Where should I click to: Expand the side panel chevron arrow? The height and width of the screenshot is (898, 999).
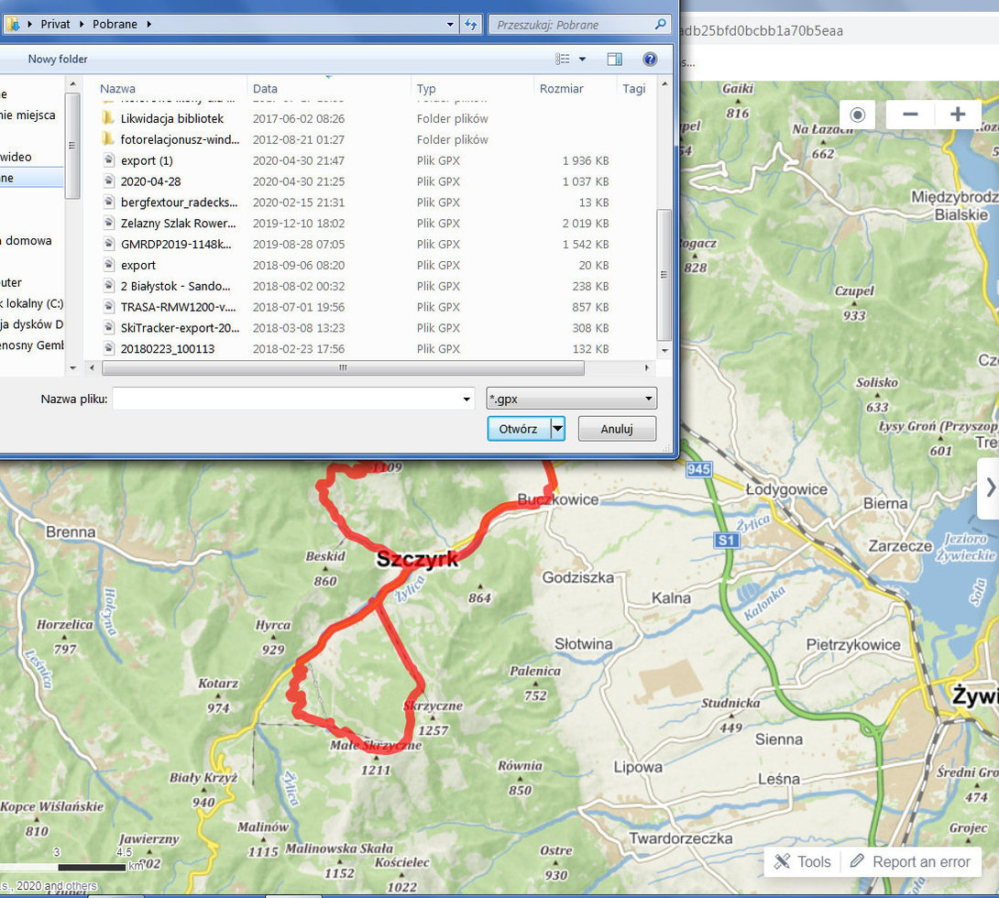click(x=990, y=487)
